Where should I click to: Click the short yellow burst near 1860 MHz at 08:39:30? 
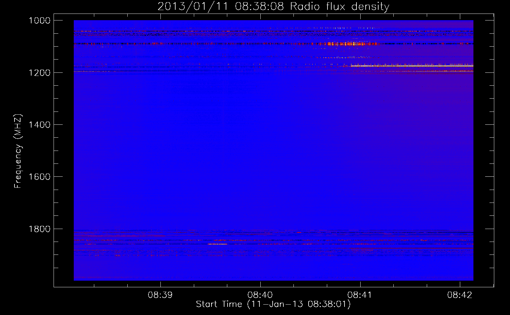coord(217,244)
